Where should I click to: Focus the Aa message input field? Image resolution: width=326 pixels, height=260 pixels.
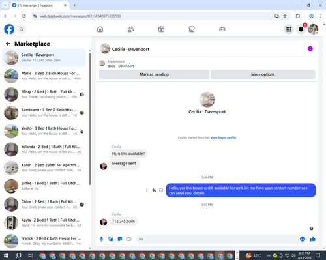pos(218,239)
